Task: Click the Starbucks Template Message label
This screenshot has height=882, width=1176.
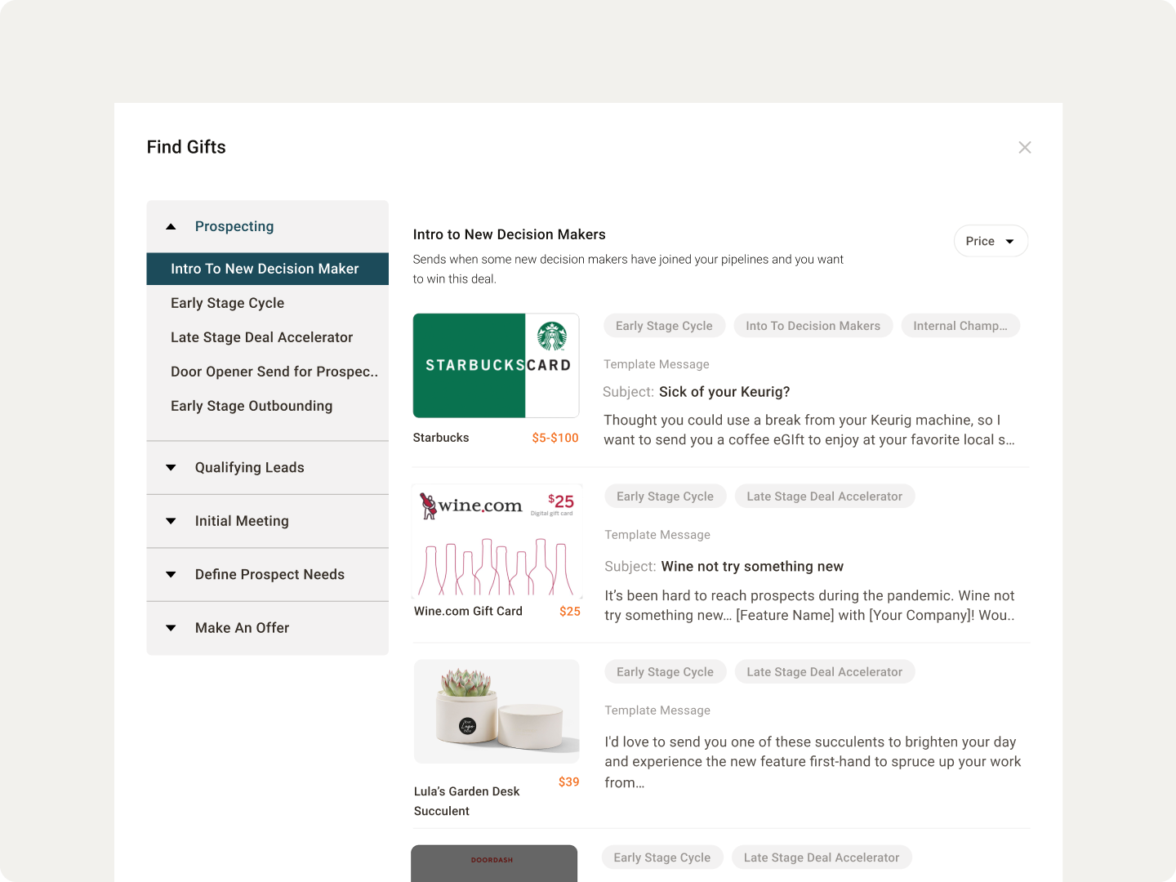Action: (x=657, y=364)
